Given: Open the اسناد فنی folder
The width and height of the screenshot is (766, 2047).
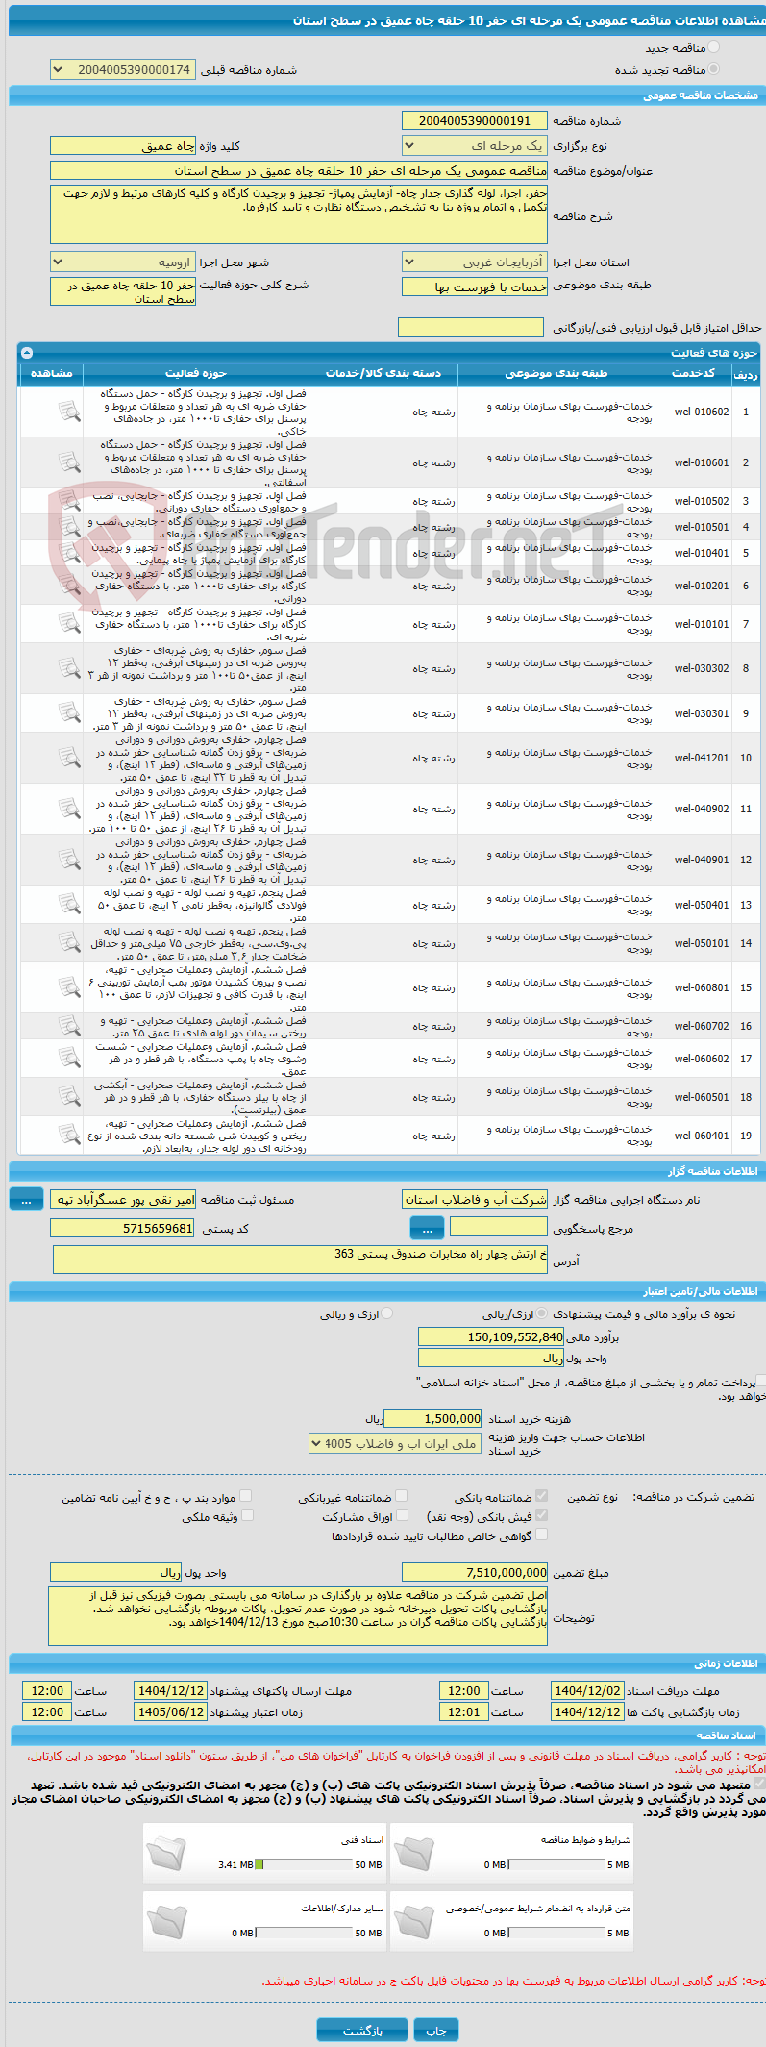Looking at the screenshot, I should 167,1853.
